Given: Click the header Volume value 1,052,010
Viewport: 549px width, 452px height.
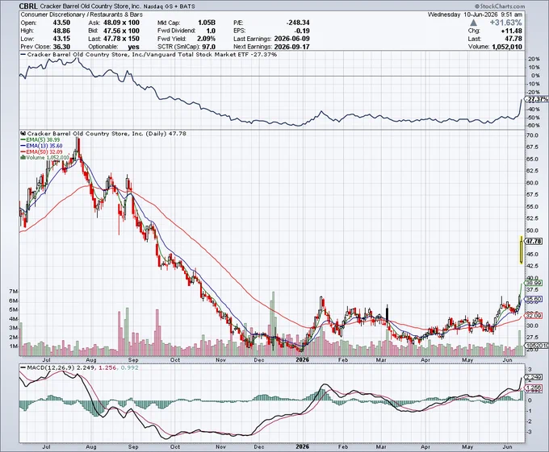Looking at the screenshot, I should [x=507, y=47].
